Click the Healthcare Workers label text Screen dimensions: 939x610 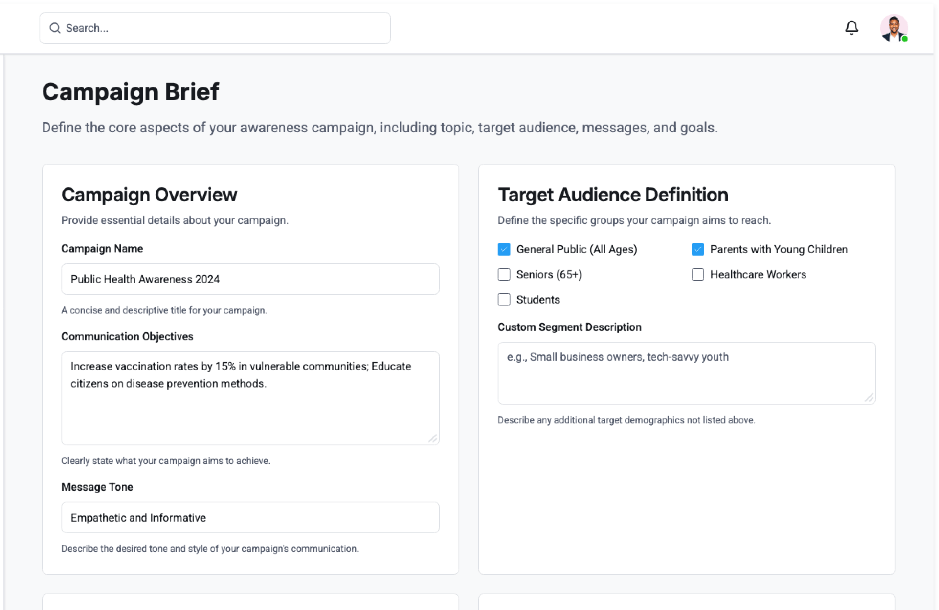(x=758, y=275)
